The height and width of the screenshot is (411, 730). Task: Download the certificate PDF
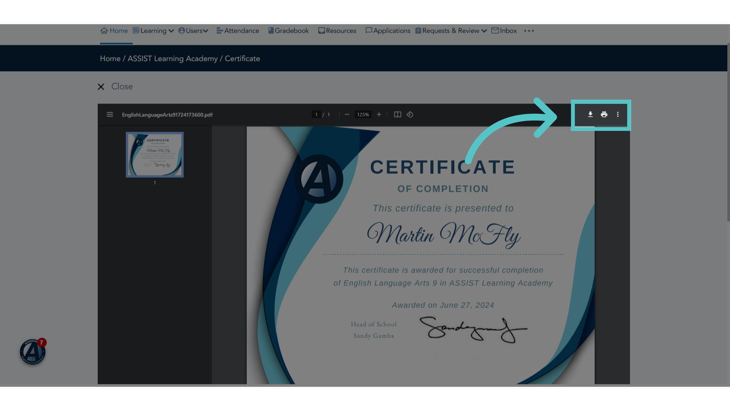point(590,115)
